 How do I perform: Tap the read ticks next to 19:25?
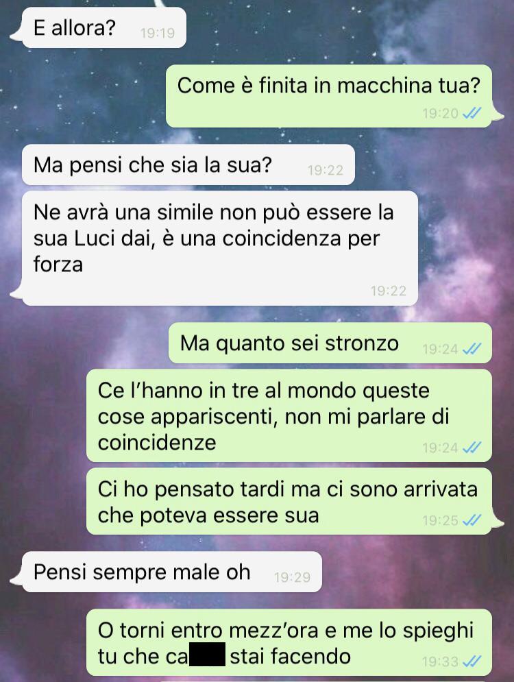point(472,520)
